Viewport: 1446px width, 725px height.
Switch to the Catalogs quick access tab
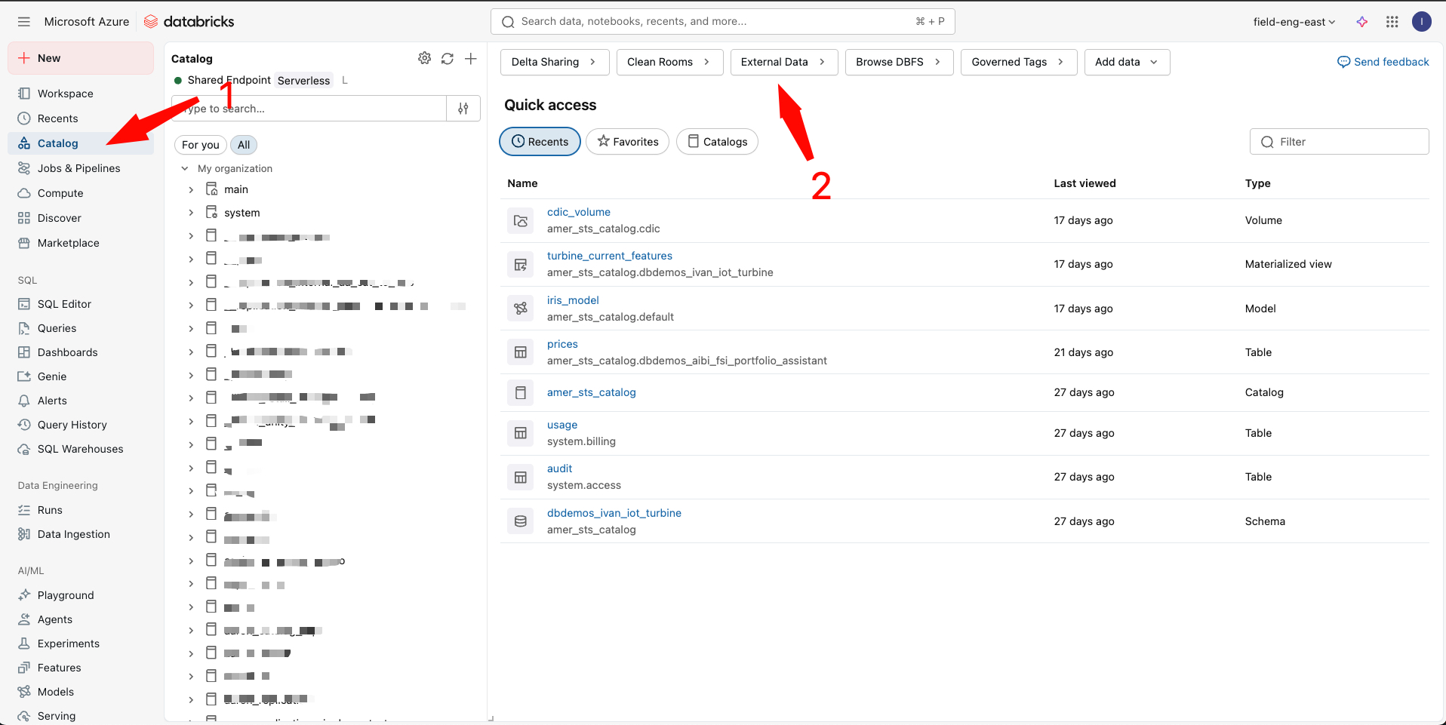(717, 142)
